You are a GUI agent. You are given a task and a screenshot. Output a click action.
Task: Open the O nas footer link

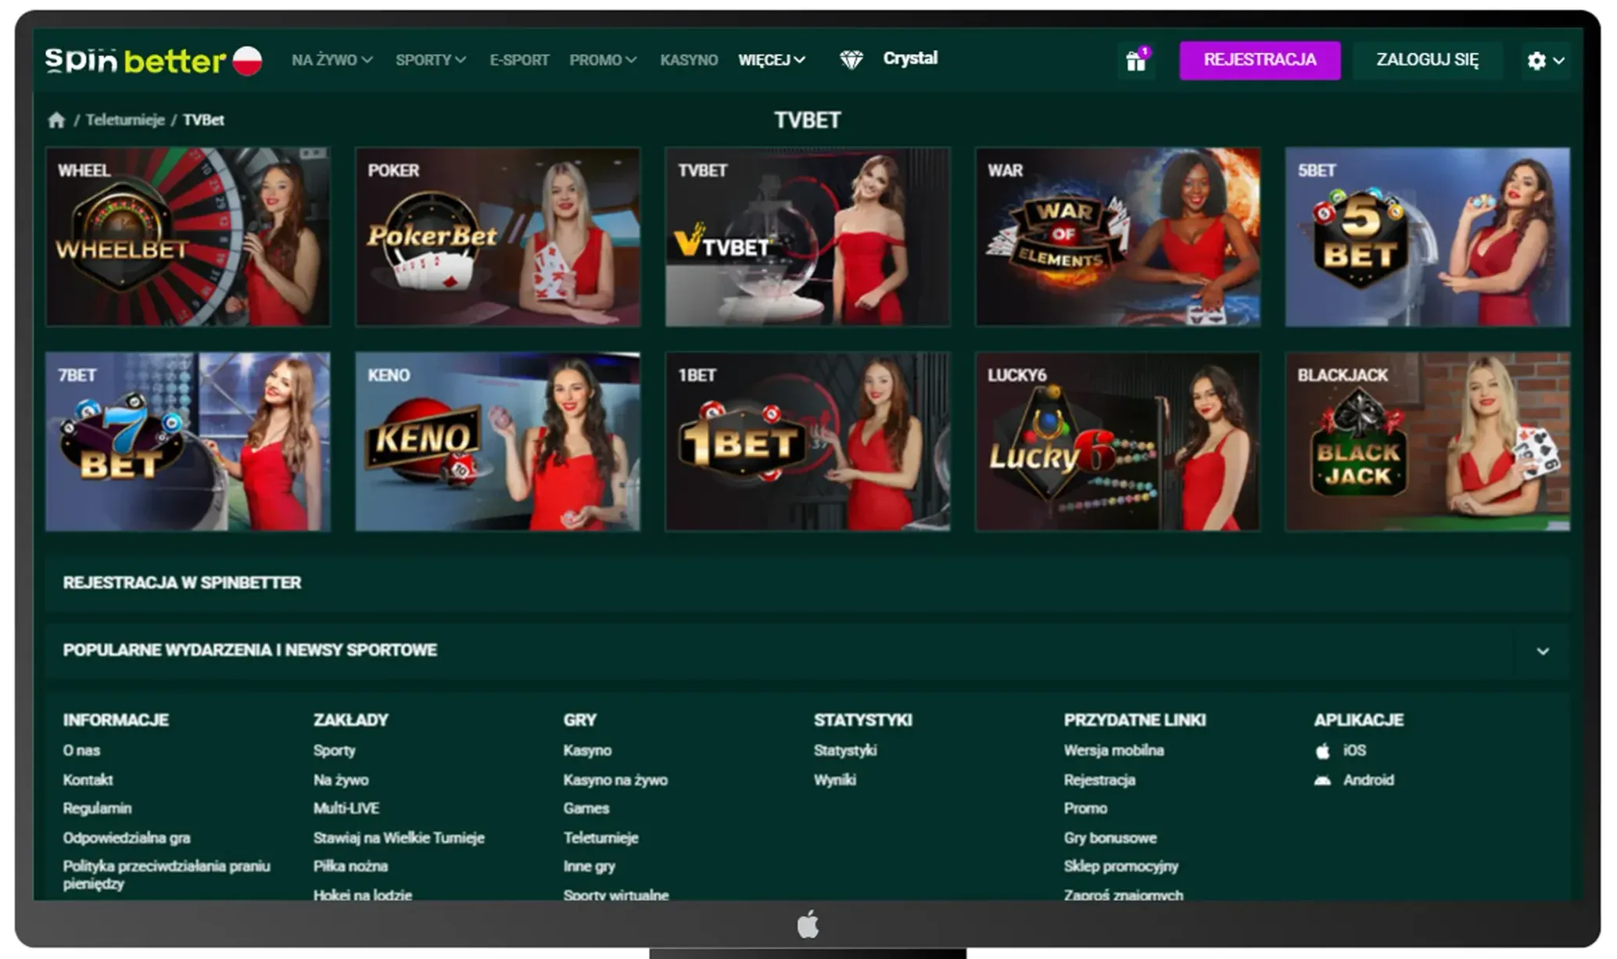pyautogui.click(x=81, y=750)
